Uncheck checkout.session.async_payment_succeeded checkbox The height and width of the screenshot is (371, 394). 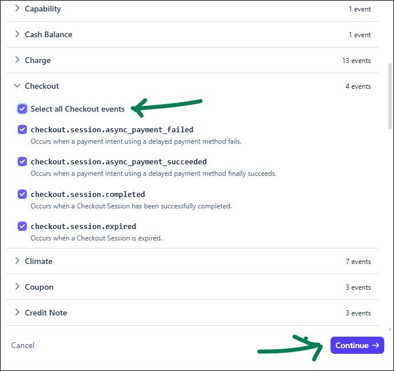click(22, 161)
